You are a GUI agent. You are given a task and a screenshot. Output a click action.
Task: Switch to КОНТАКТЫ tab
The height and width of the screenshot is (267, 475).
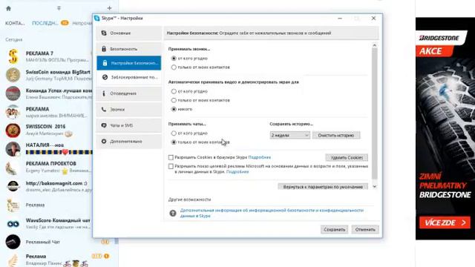tap(15, 23)
